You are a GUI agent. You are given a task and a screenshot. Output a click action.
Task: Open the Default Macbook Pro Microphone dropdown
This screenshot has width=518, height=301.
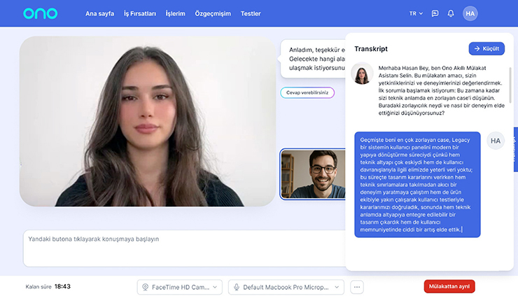286,287
